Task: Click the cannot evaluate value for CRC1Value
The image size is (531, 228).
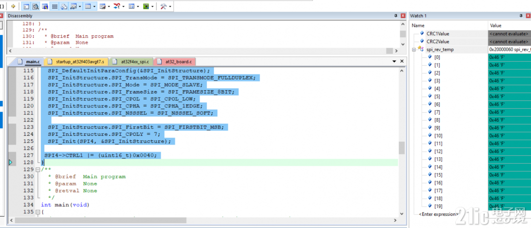Action: 509,33
